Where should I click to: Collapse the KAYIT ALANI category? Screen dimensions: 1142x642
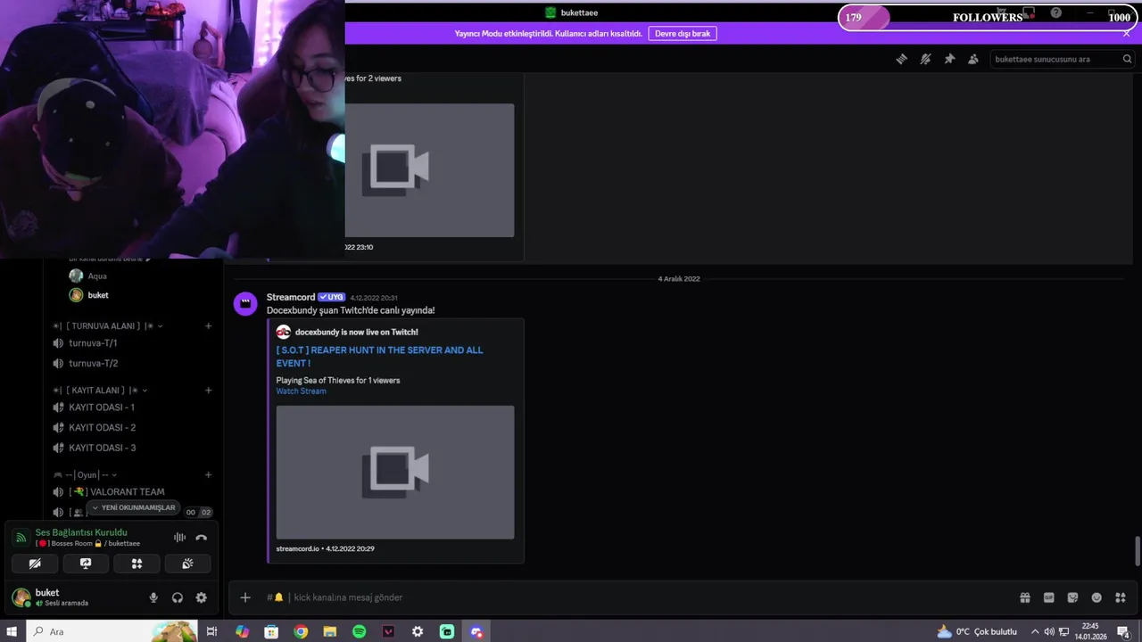[x=100, y=391]
